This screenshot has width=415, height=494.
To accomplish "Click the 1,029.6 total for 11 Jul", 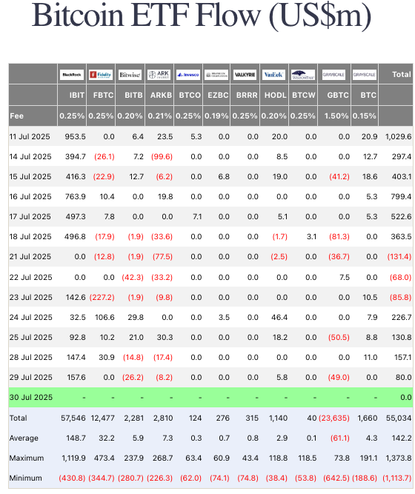I will point(398,136).
